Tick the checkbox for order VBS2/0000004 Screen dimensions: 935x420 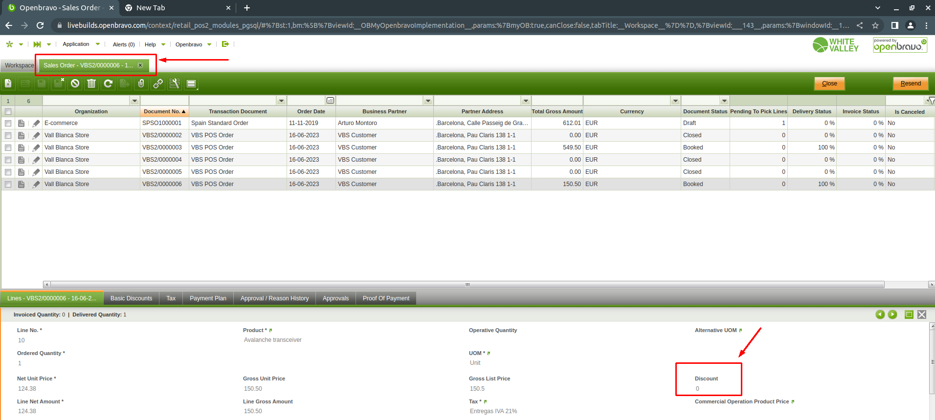[x=8, y=160]
